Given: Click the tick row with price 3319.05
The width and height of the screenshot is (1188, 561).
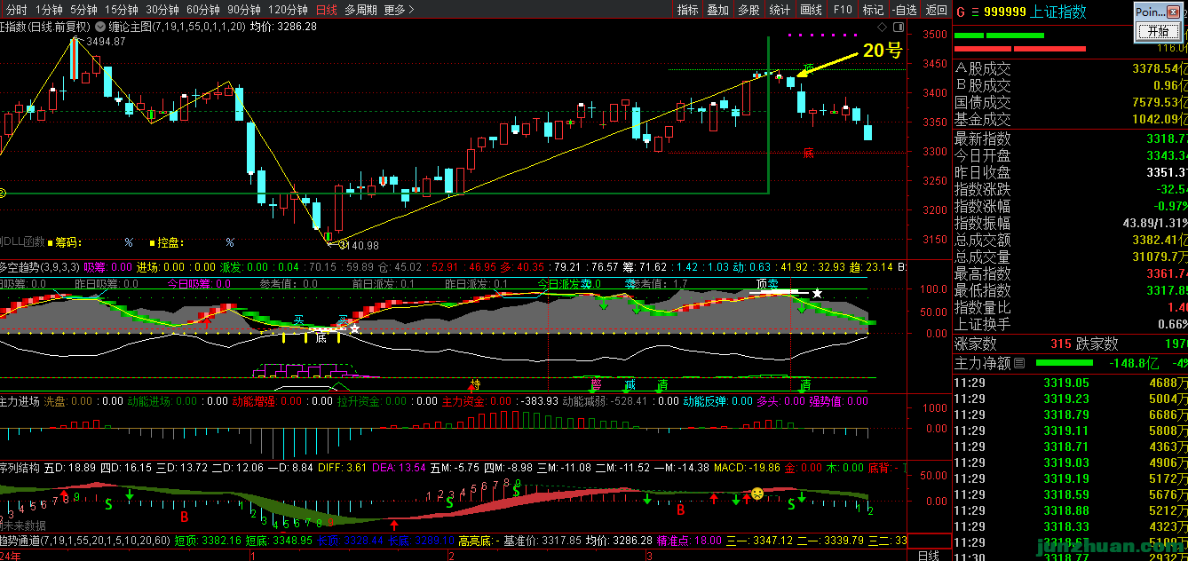Looking at the screenshot, I should coord(1071,383).
